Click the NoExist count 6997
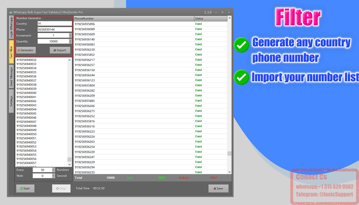This screenshot has height=205, width=359. click(x=214, y=178)
